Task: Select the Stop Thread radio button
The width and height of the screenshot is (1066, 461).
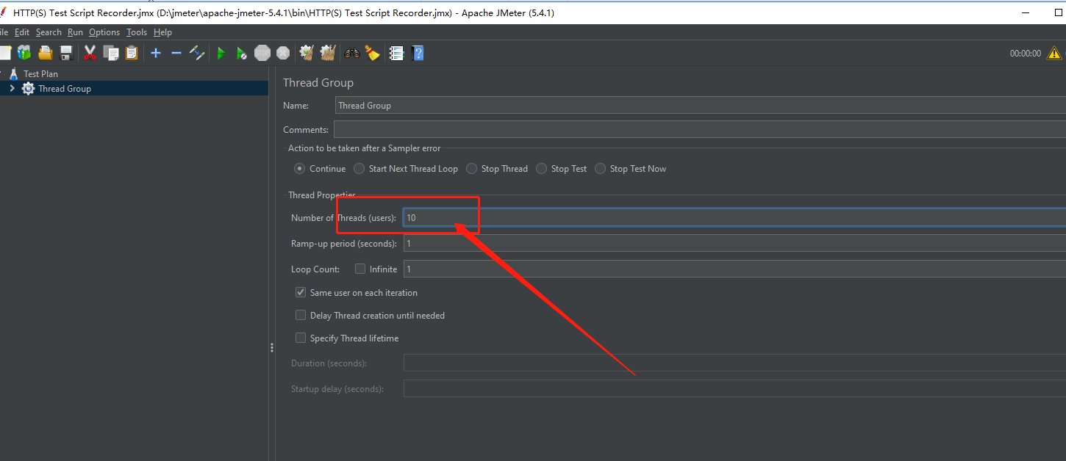Action: pyautogui.click(x=471, y=168)
